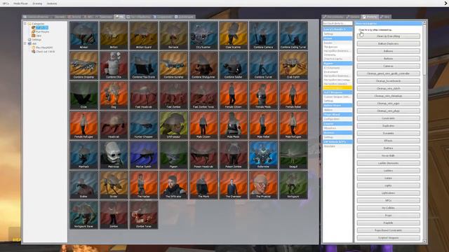Pick the Combine Shotgunner tile

click(x=203, y=65)
